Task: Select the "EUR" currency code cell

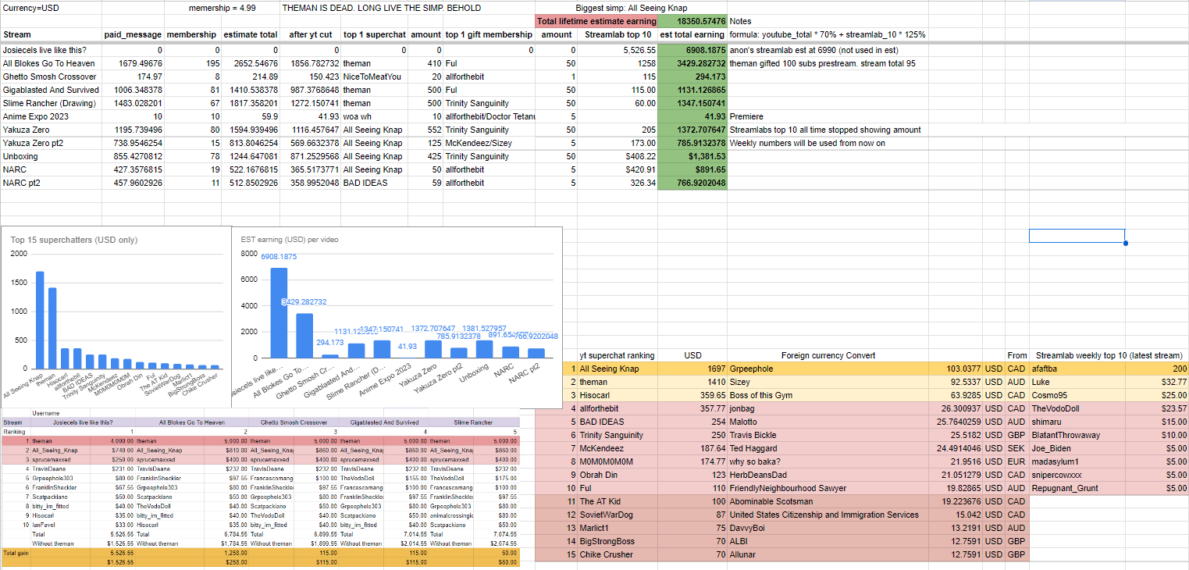Action: (1016, 461)
